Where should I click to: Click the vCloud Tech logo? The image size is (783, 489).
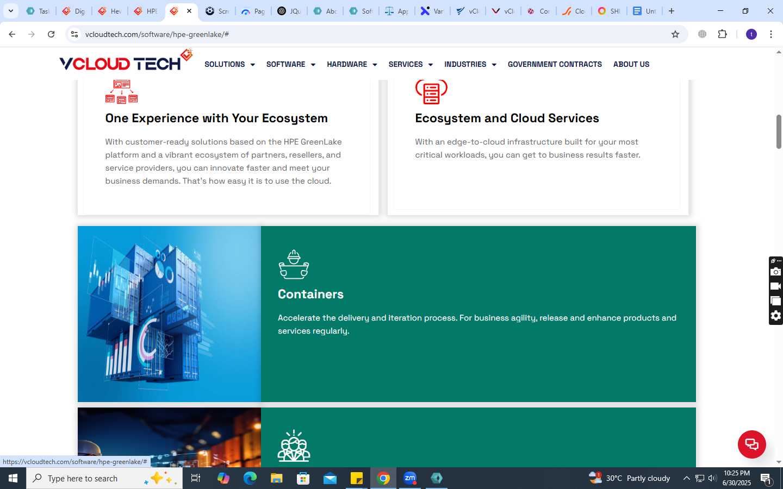pos(126,61)
